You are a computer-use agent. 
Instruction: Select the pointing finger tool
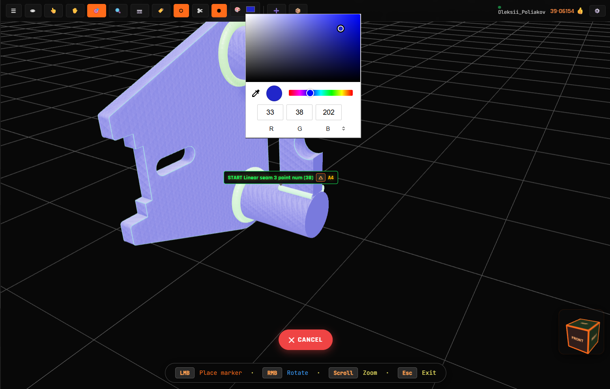[53, 11]
